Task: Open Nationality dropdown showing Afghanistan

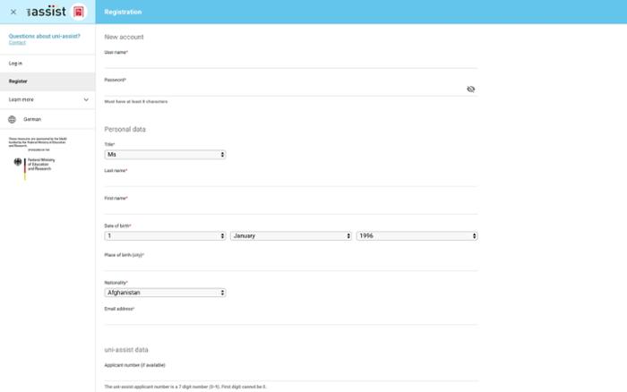Action: click(x=165, y=293)
